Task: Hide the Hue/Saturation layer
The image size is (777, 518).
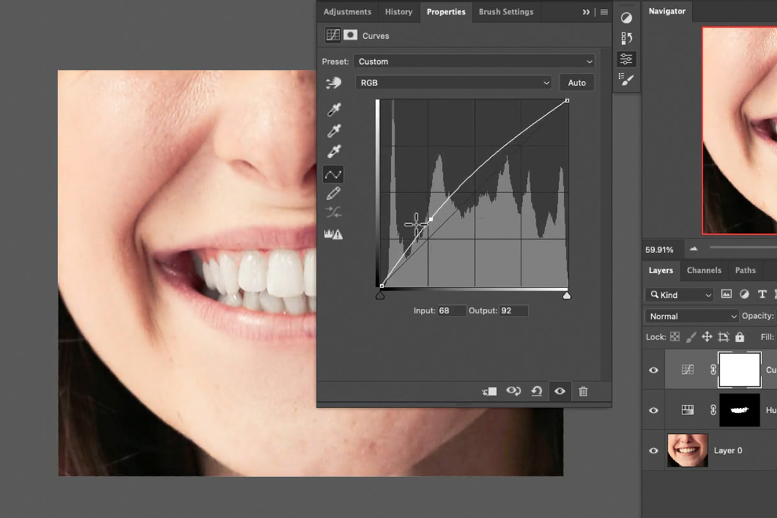Action: (x=653, y=410)
